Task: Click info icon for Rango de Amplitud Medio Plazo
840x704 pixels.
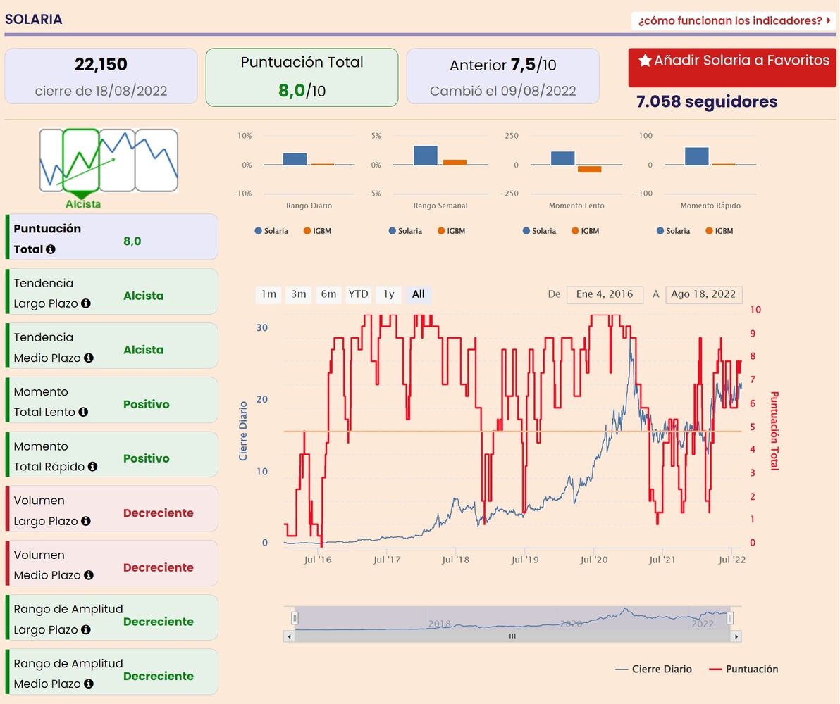Action: (x=89, y=684)
